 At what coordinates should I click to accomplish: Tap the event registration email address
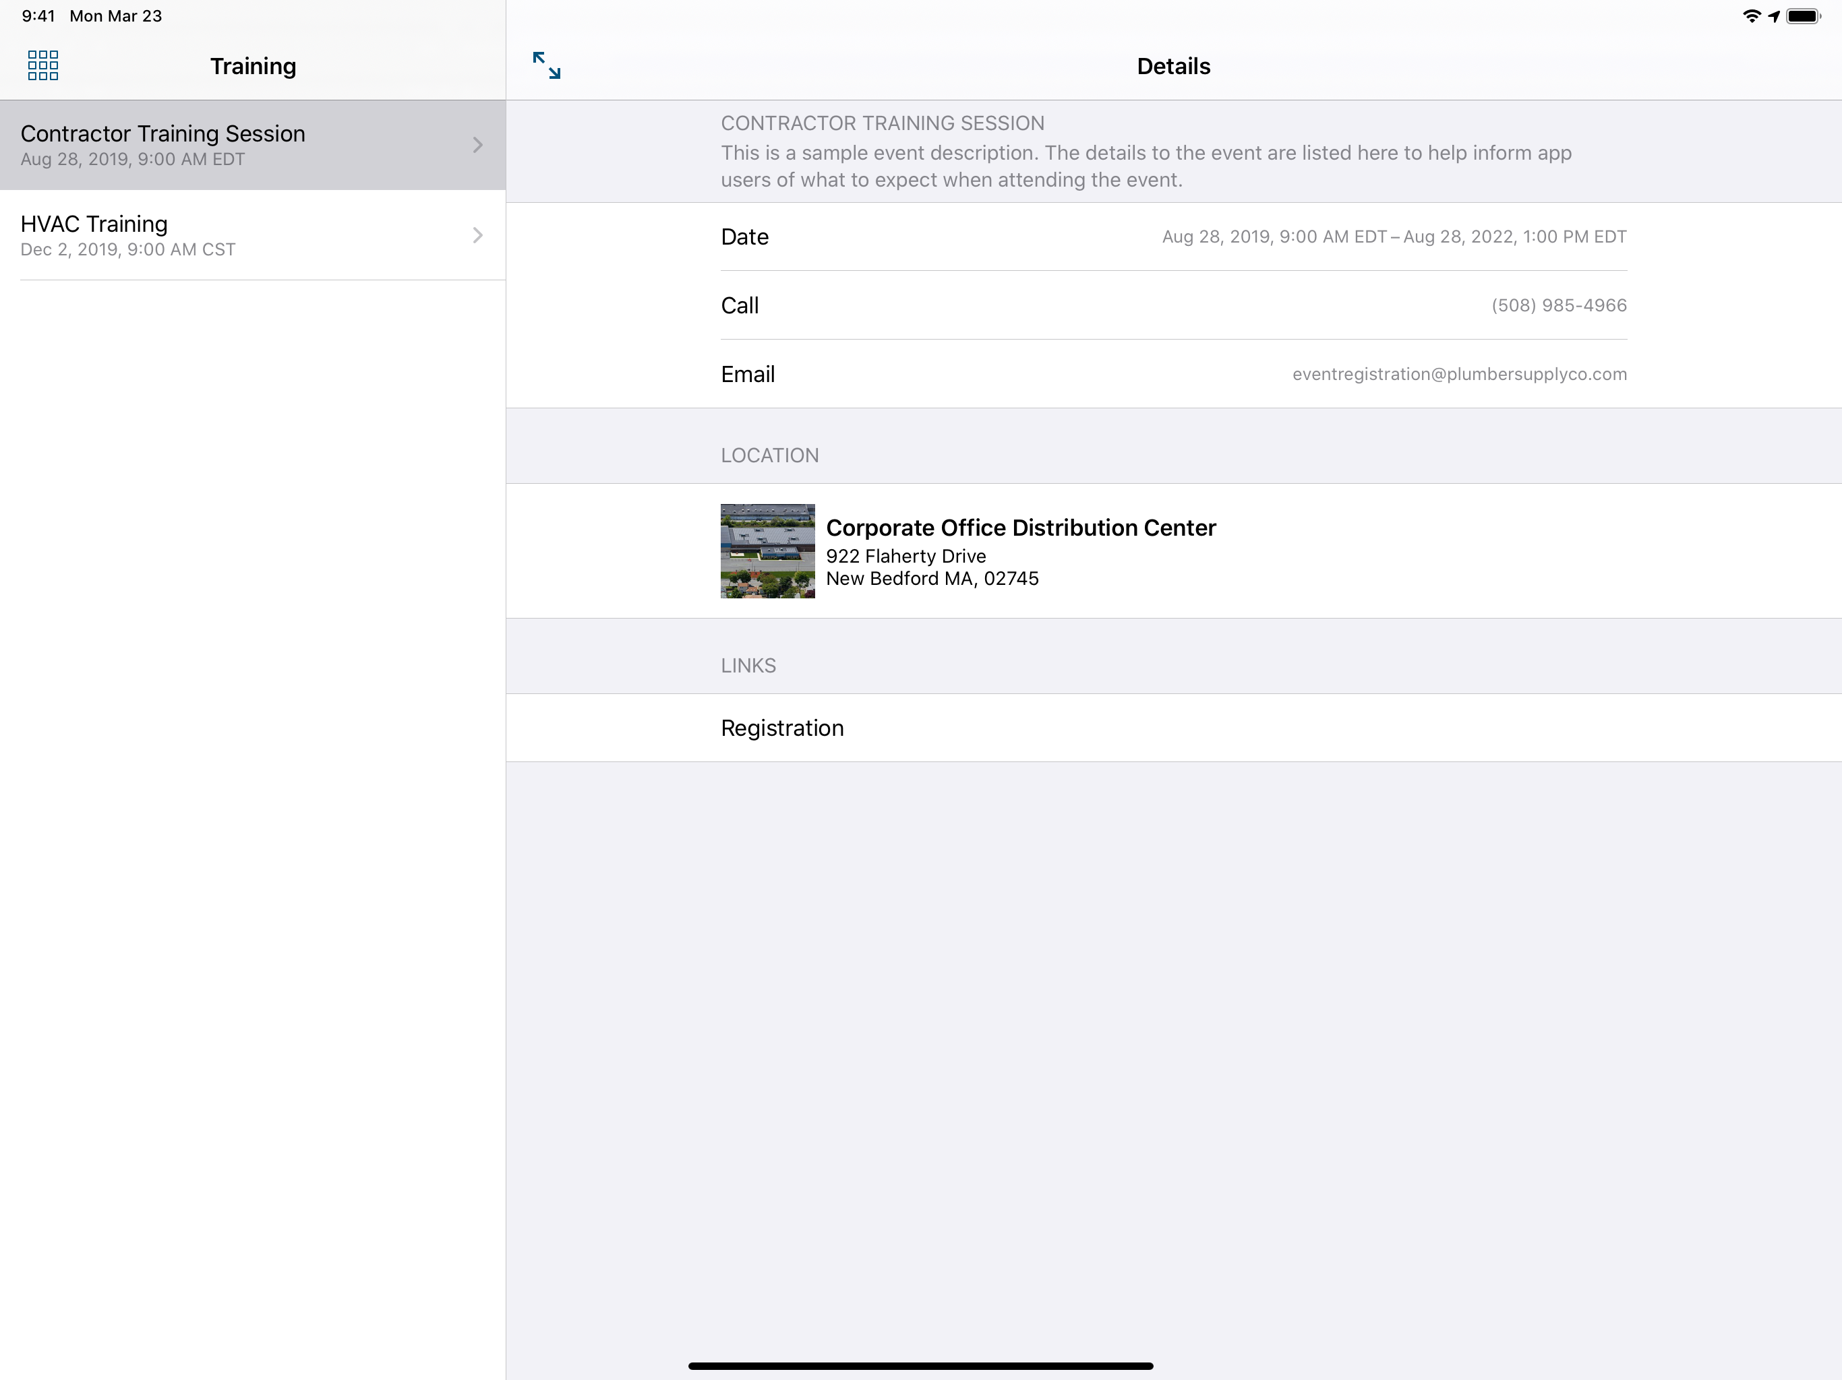click(1459, 375)
